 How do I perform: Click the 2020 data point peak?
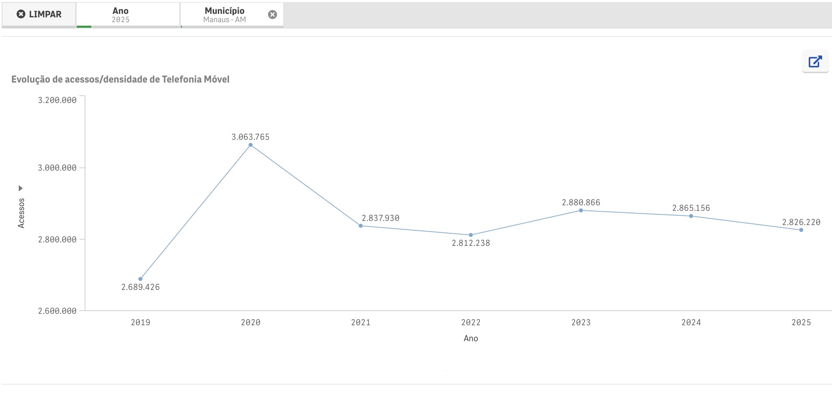coord(251,145)
